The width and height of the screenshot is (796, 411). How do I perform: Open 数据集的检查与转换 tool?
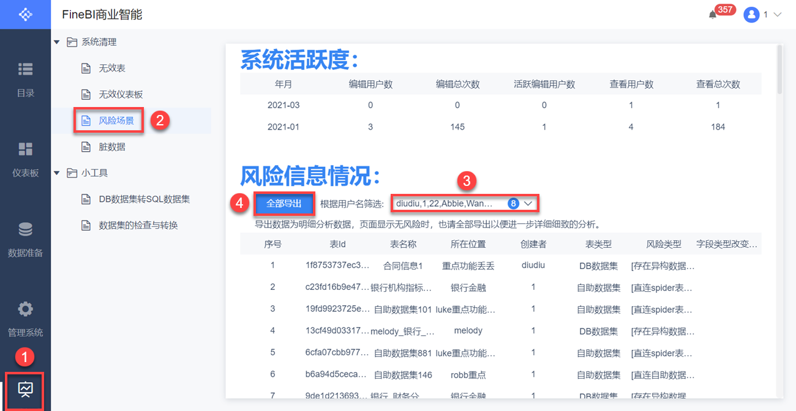point(138,226)
